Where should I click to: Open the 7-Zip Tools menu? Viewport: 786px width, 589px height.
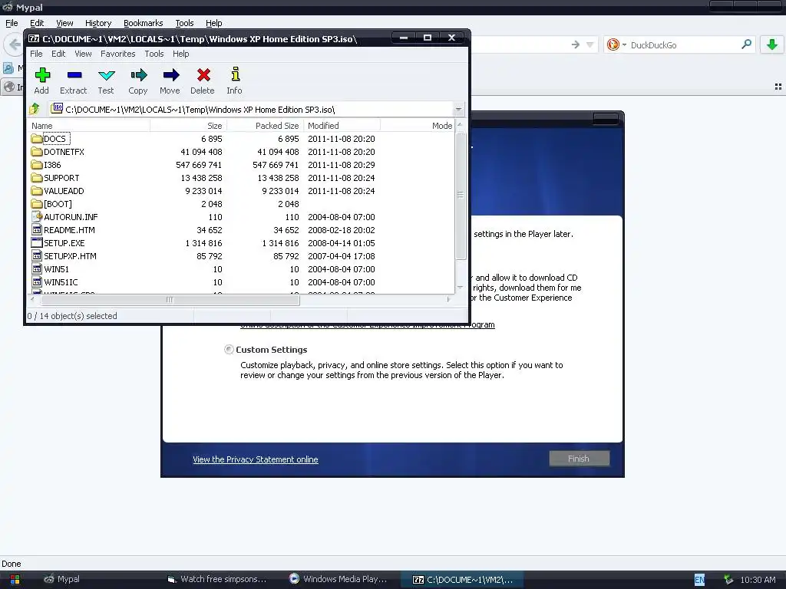click(154, 54)
